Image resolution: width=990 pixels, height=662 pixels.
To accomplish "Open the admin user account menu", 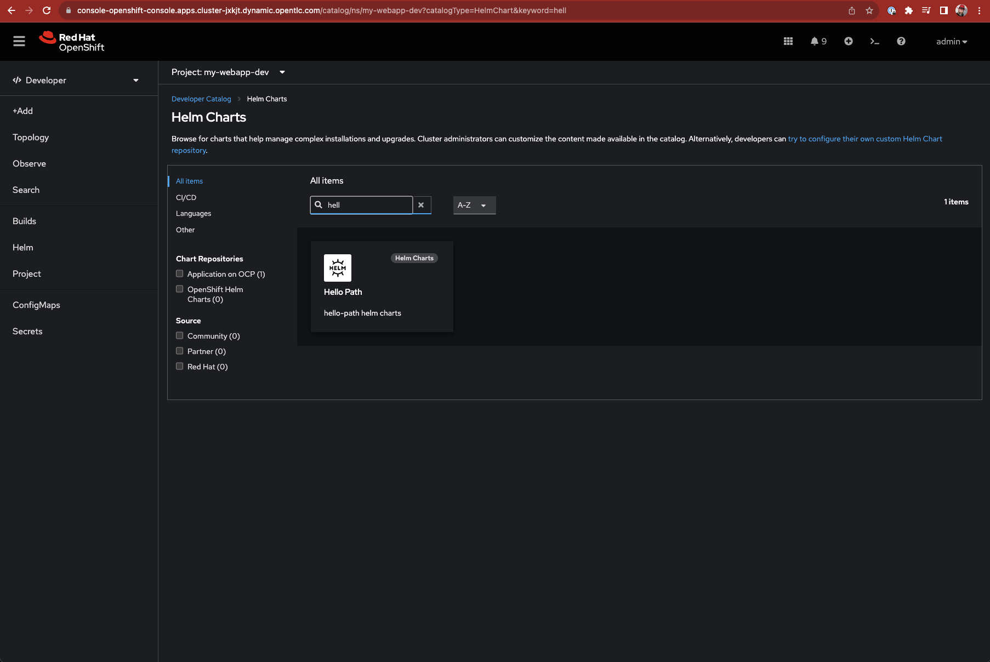I will pos(952,41).
